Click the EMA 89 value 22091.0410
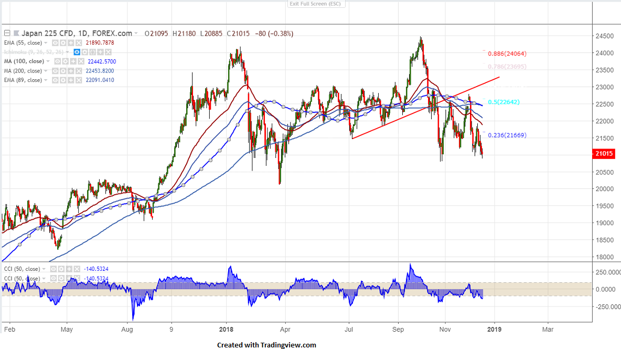 point(100,80)
